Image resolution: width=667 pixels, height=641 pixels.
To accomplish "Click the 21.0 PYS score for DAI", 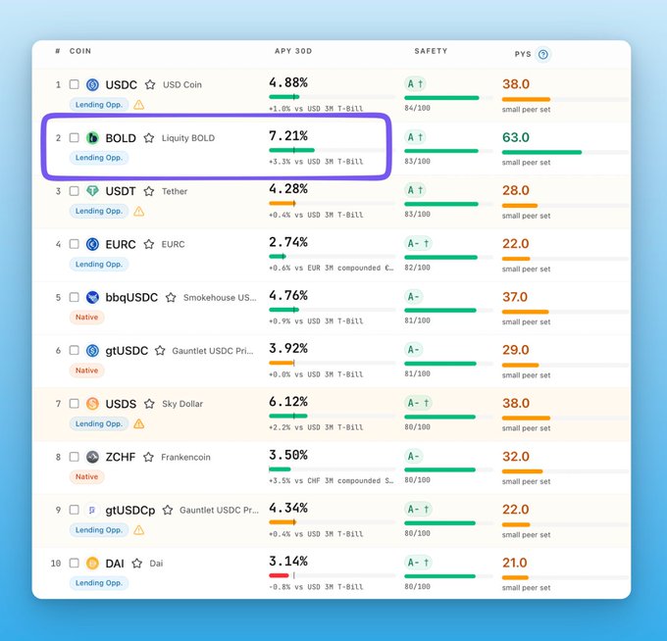I will click(x=515, y=563).
